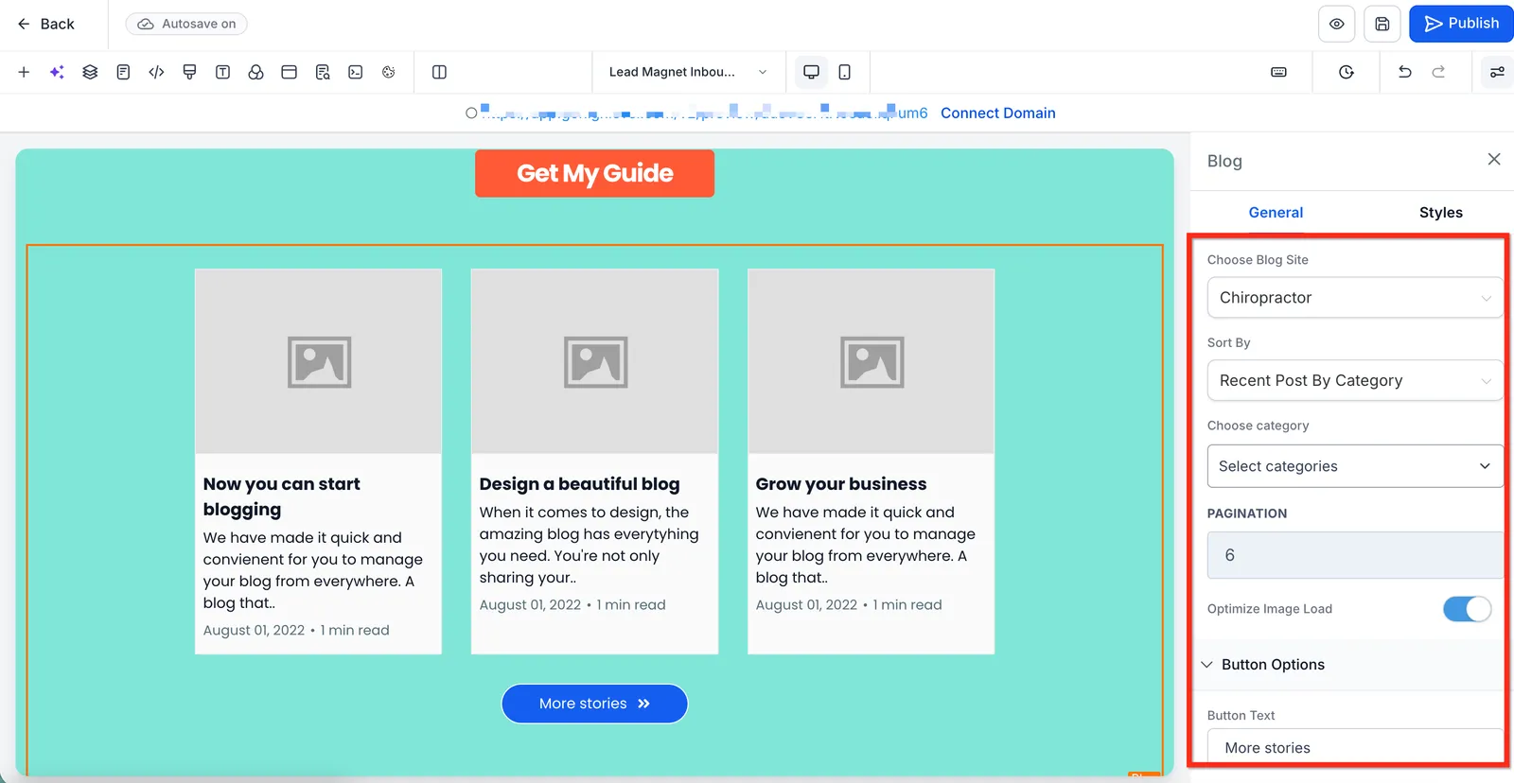Click the 'PAGINATION' heading
1514x783 pixels.
click(1247, 513)
